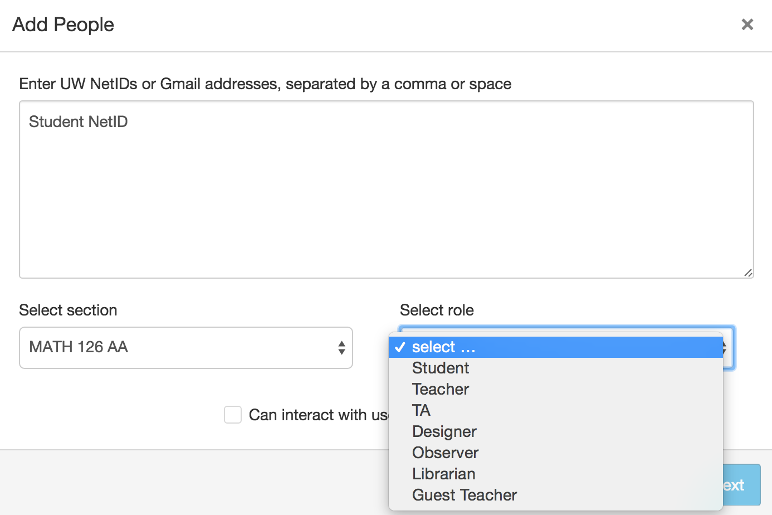Choose the 'select ...' option in role list
This screenshot has width=772, height=515.
556,347
